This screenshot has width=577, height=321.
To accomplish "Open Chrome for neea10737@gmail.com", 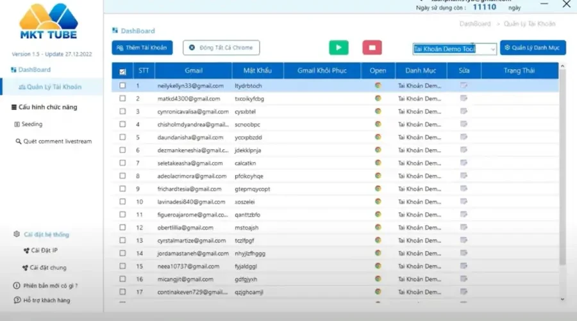I will coord(378,266).
